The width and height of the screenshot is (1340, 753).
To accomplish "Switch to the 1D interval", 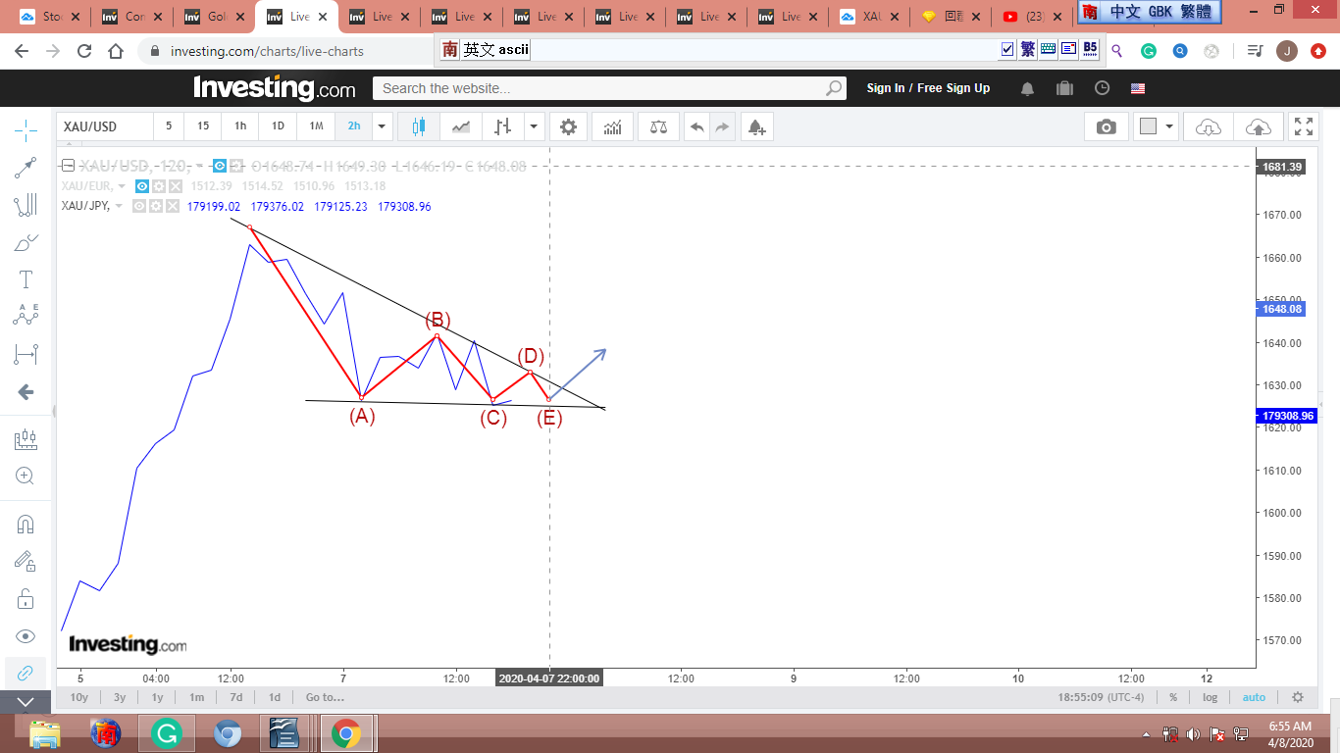I will click(x=278, y=126).
